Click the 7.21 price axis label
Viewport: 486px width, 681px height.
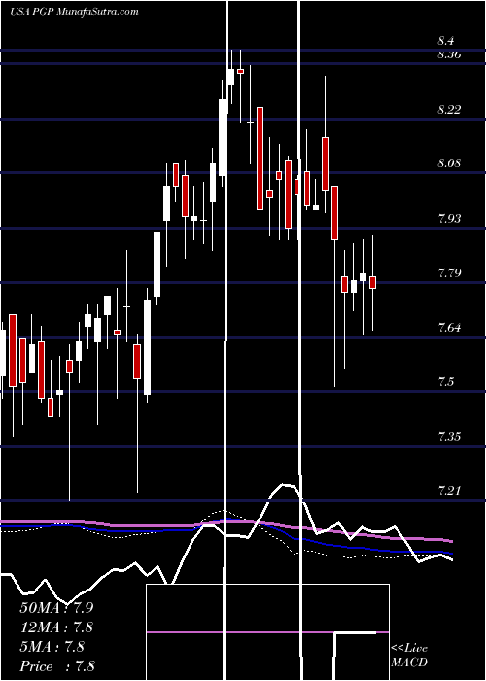click(449, 491)
